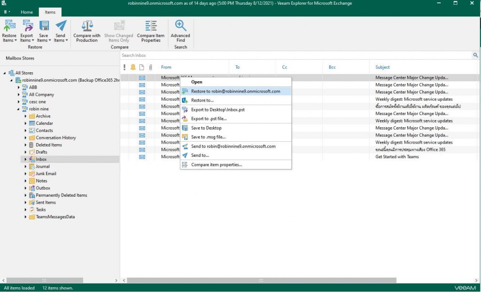Open Advanced Find
481x292 pixels.
180,31
